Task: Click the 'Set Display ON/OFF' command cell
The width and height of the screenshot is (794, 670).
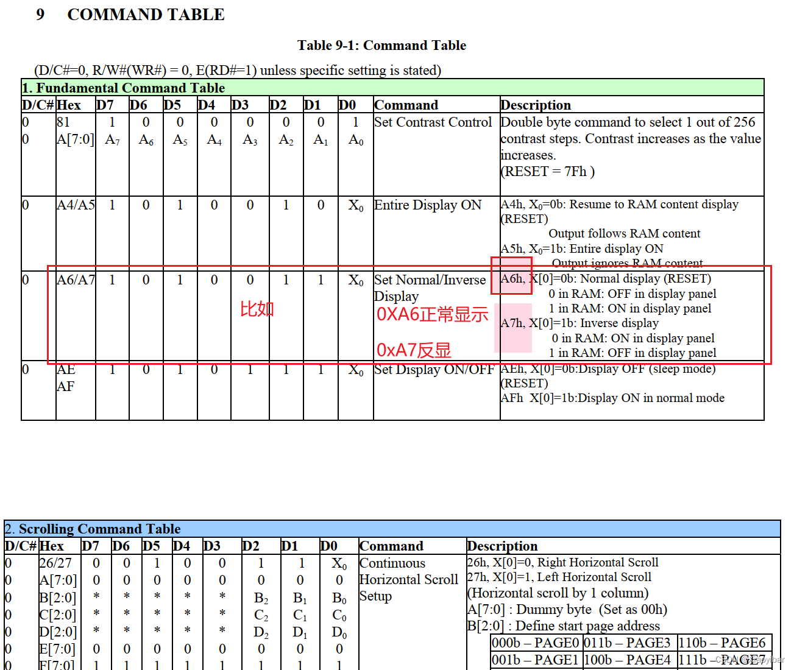Action: [434, 370]
